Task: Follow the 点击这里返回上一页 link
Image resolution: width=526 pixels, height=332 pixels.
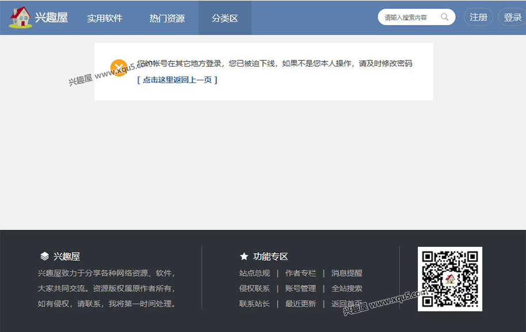Action: 177,80
